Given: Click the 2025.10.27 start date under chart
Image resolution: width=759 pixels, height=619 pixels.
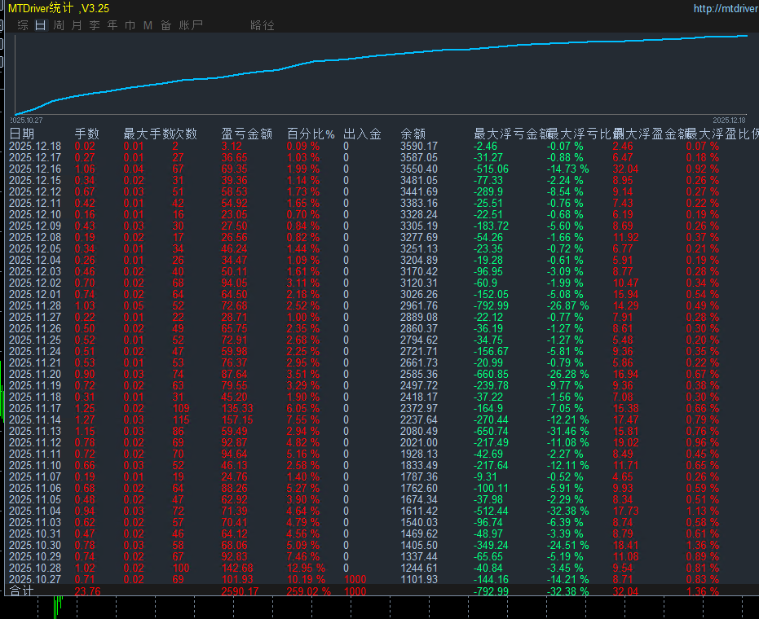Looking at the screenshot, I should pyautogui.click(x=27, y=120).
